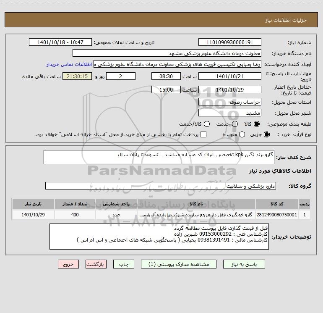Click the تعداد / مقدار column header

click(x=75, y=204)
